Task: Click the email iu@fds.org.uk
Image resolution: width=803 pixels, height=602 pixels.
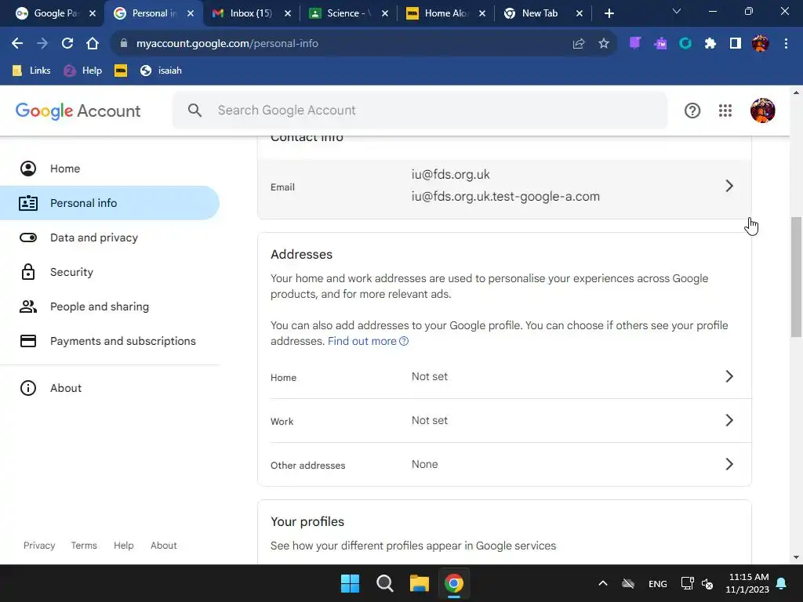Action: [451, 175]
